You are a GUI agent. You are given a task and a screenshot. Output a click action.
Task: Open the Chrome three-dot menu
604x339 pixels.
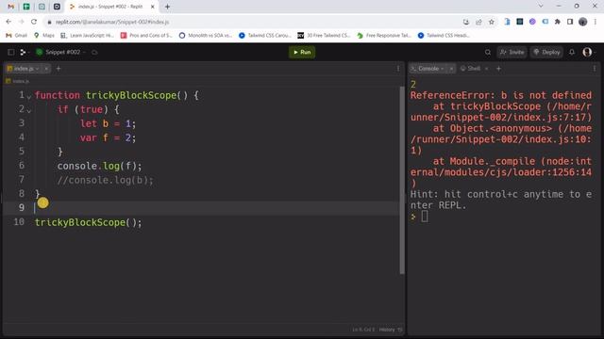[596, 22]
